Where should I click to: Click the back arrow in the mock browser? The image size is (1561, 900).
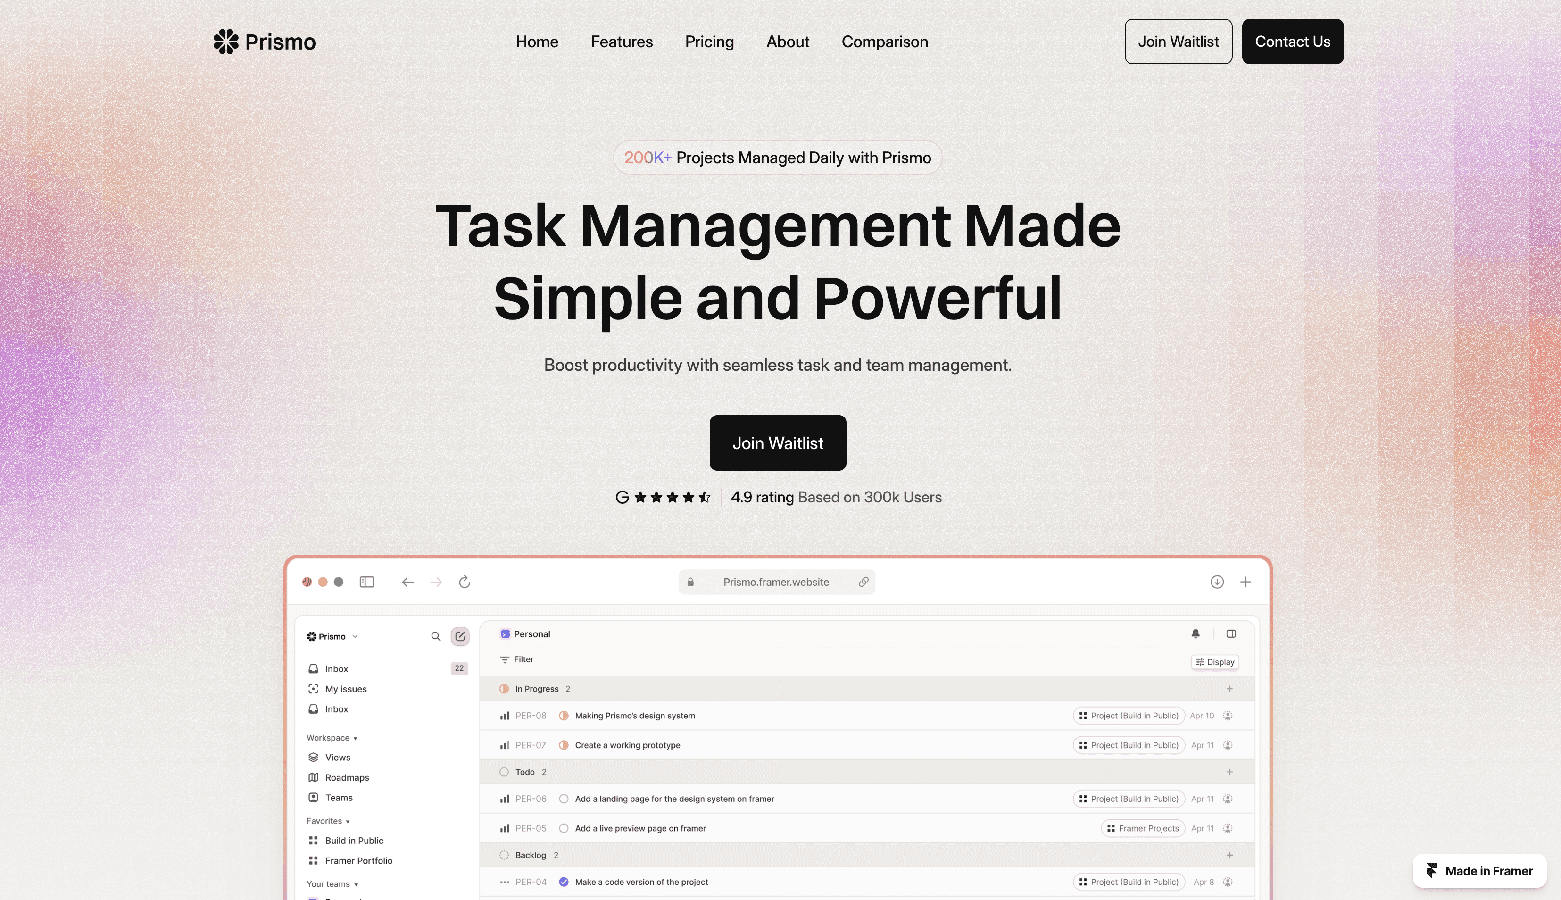pos(407,582)
